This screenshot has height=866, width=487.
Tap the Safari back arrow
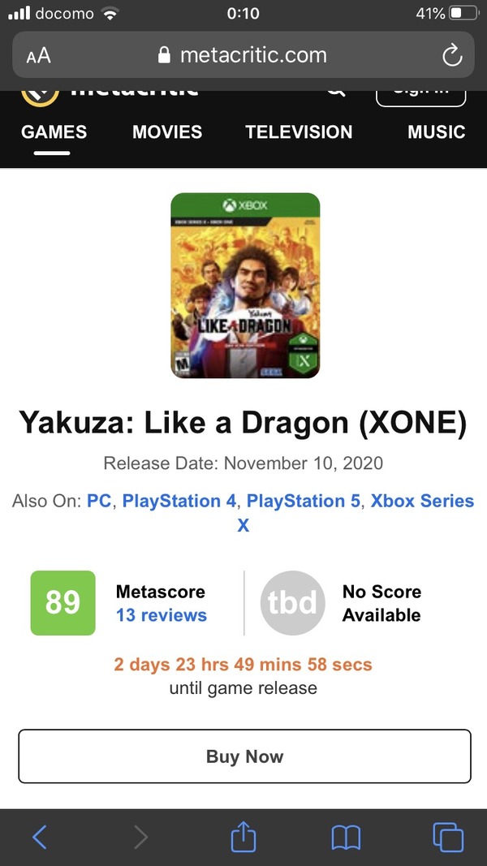[40, 838]
